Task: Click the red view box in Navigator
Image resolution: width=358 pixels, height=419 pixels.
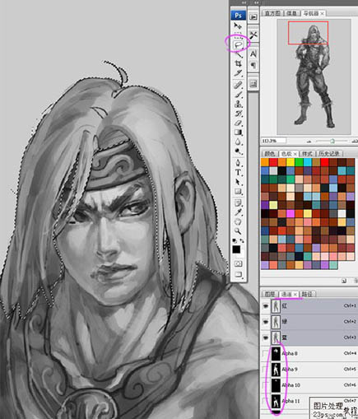Action: click(308, 33)
